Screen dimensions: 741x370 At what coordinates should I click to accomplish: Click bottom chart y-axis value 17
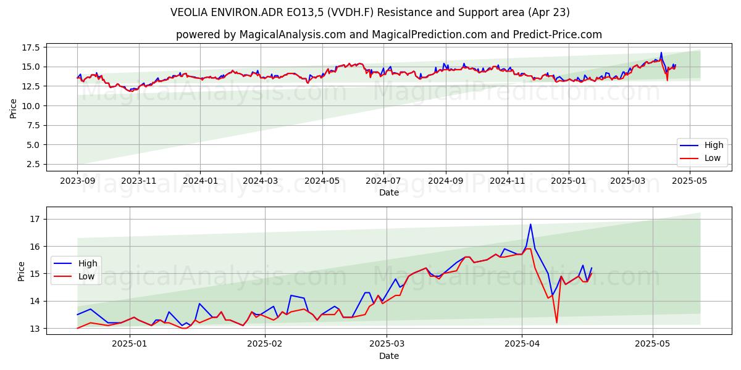click(35, 219)
